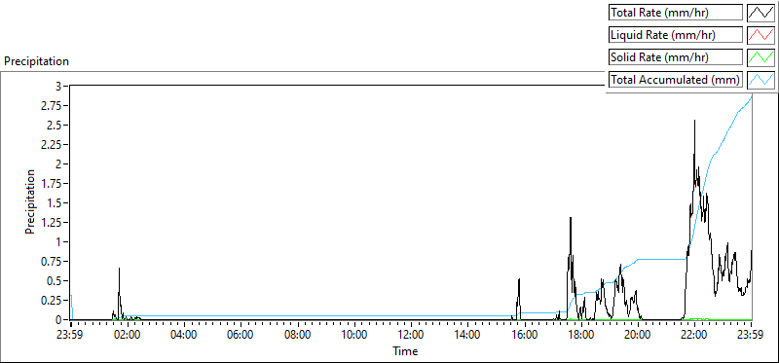
Task: Click the y-axis value 1.5
Action: coord(54,202)
